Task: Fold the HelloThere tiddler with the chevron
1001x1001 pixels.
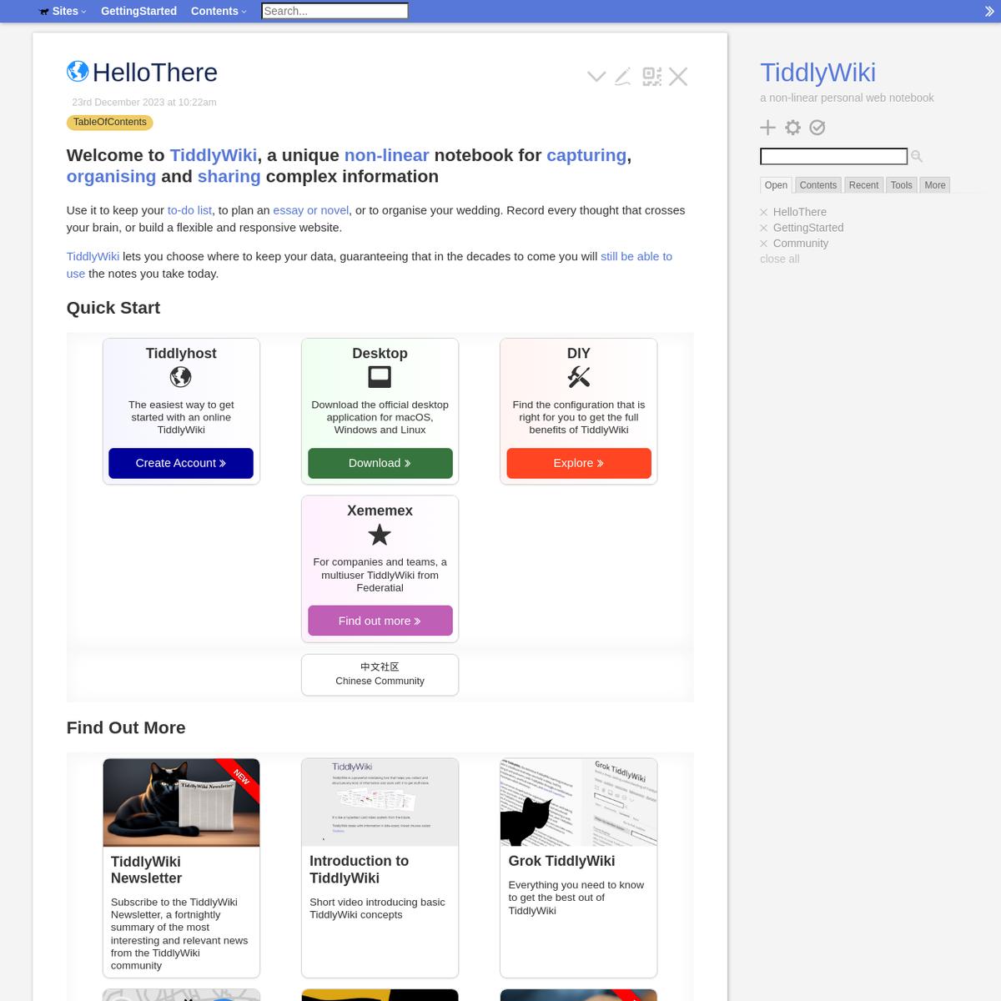Action: pyautogui.click(x=596, y=76)
